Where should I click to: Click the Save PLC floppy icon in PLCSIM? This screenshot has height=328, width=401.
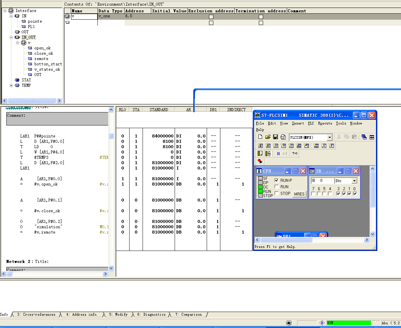click(275, 137)
